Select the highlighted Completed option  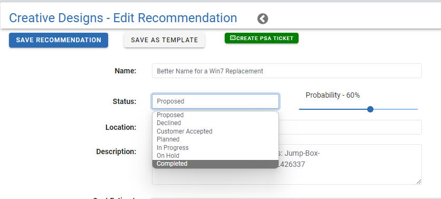[x=215, y=164]
